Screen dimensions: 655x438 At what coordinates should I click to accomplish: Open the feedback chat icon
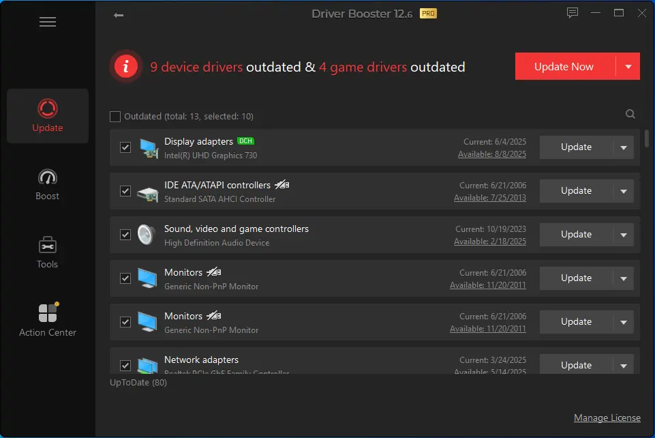click(x=573, y=13)
